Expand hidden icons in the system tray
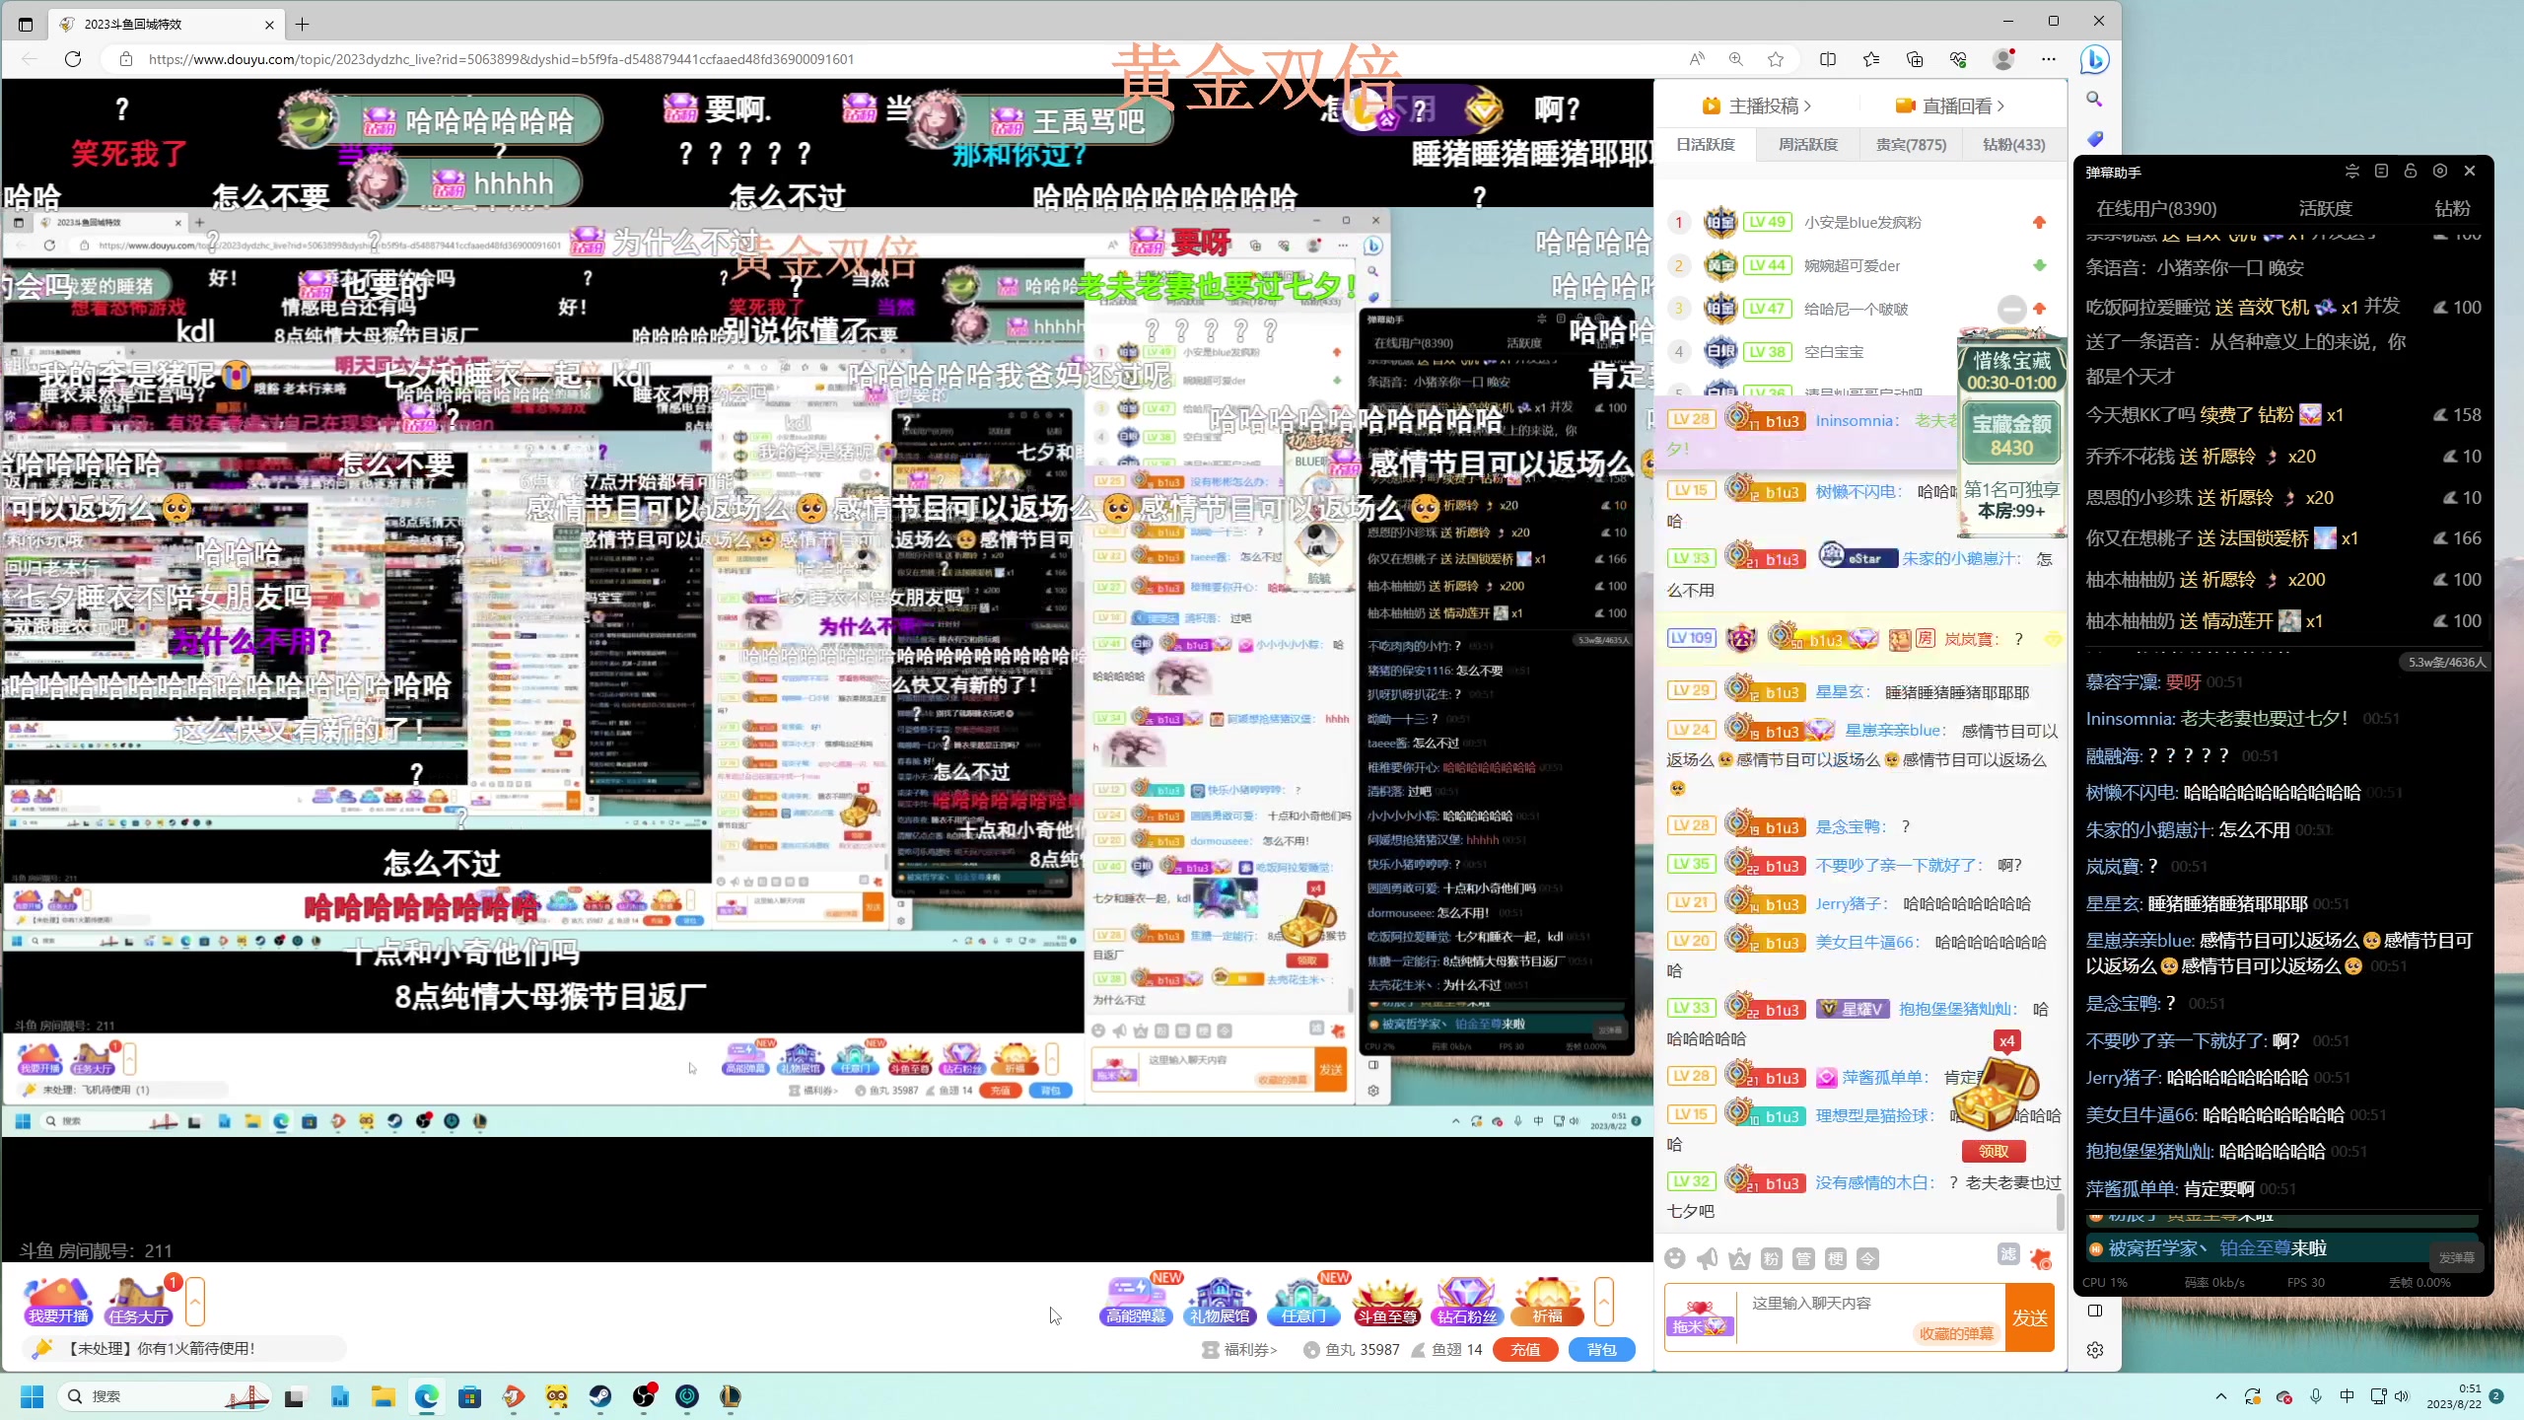Viewport: 2524px width, 1420px height. (2220, 1396)
